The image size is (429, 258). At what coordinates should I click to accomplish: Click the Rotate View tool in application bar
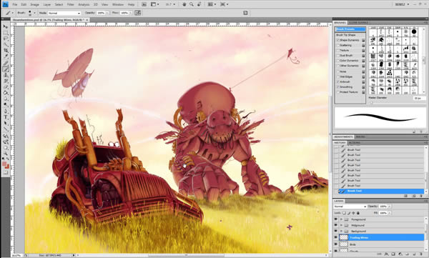[x=199, y=4]
